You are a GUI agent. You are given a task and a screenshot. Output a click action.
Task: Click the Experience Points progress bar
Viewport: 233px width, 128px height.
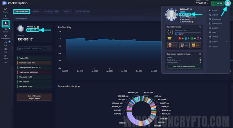click(x=188, y=32)
